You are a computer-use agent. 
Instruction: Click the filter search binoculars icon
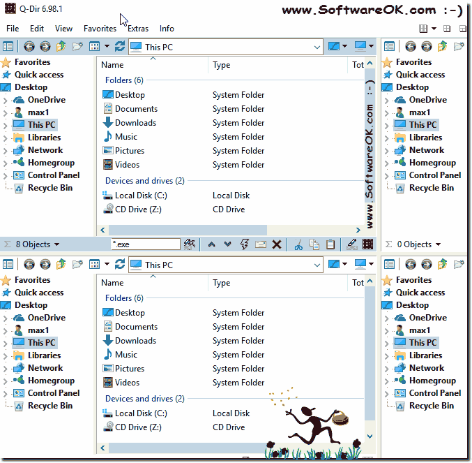point(190,244)
